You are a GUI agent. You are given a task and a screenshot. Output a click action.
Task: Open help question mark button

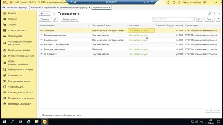pyautogui.click(x=218, y=19)
